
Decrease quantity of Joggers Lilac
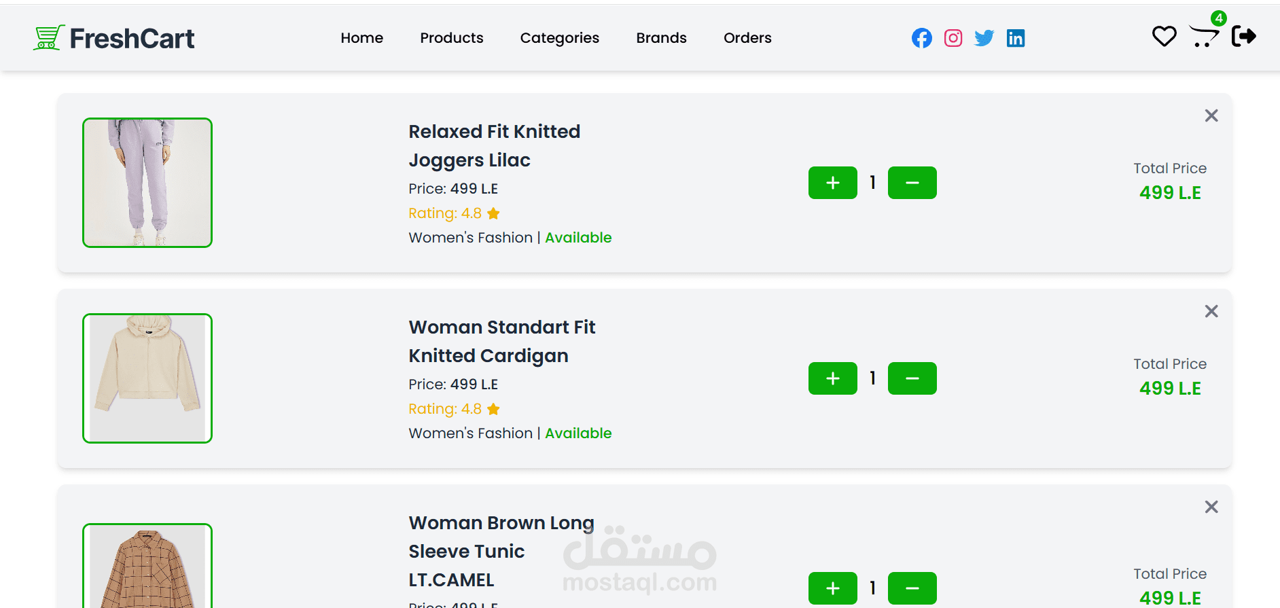(x=912, y=183)
